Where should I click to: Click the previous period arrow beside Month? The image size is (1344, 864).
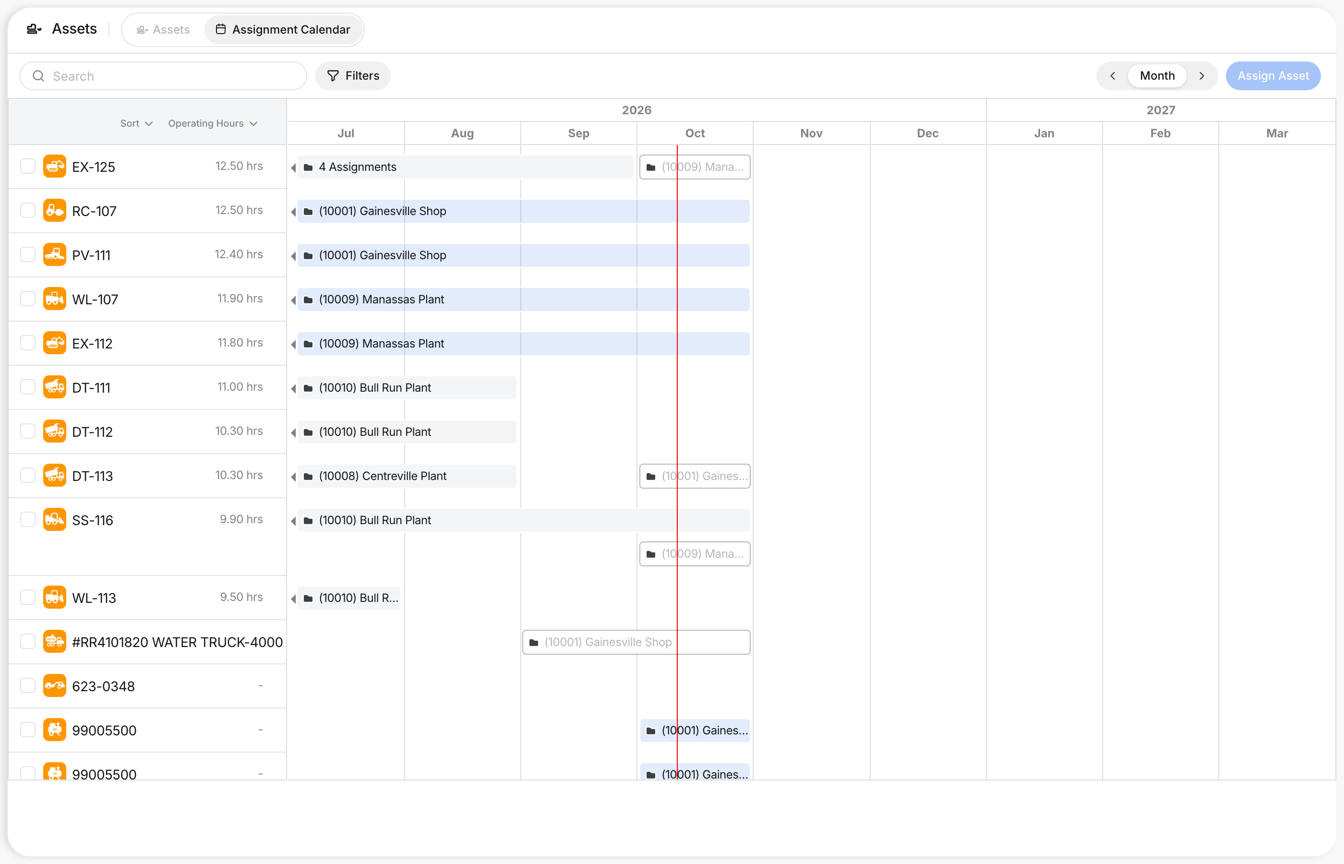pyautogui.click(x=1113, y=76)
